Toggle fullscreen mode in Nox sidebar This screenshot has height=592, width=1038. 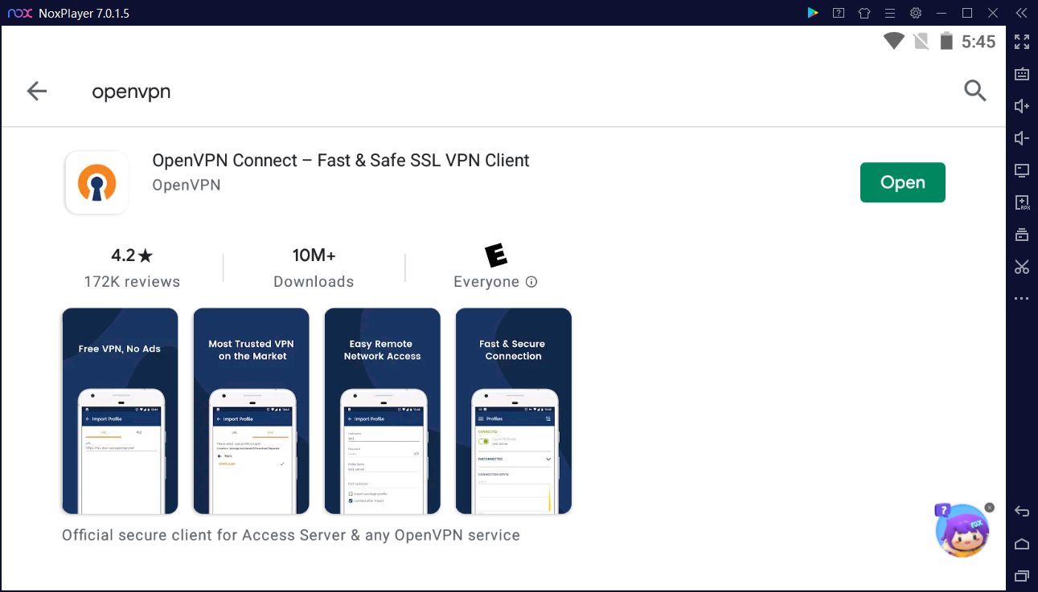coord(1022,42)
